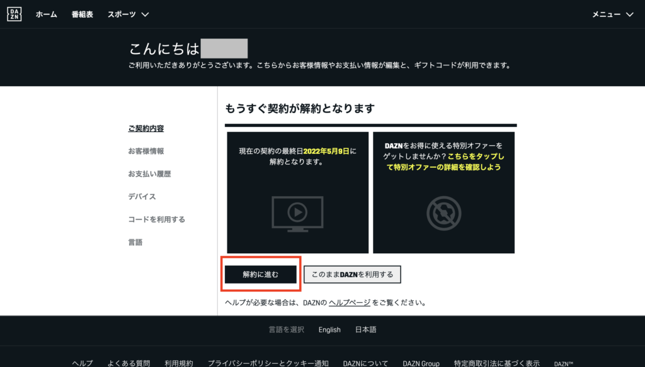Open プライバシーポリシーとクッキー通知 footer link
The width and height of the screenshot is (645, 367).
point(268,363)
